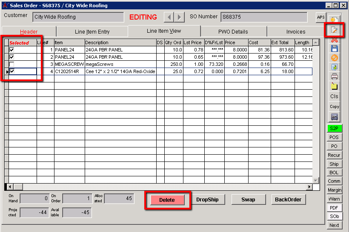This screenshot has width=349, height=232.
Task: Toggle Selected checkbox for C1202514R line
Action: (x=12, y=71)
